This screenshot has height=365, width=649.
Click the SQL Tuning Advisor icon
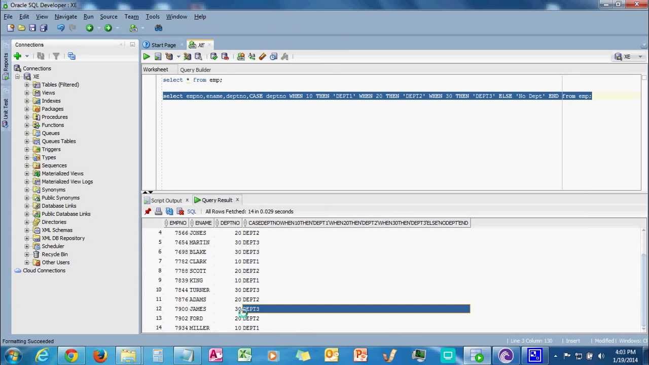point(198,56)
